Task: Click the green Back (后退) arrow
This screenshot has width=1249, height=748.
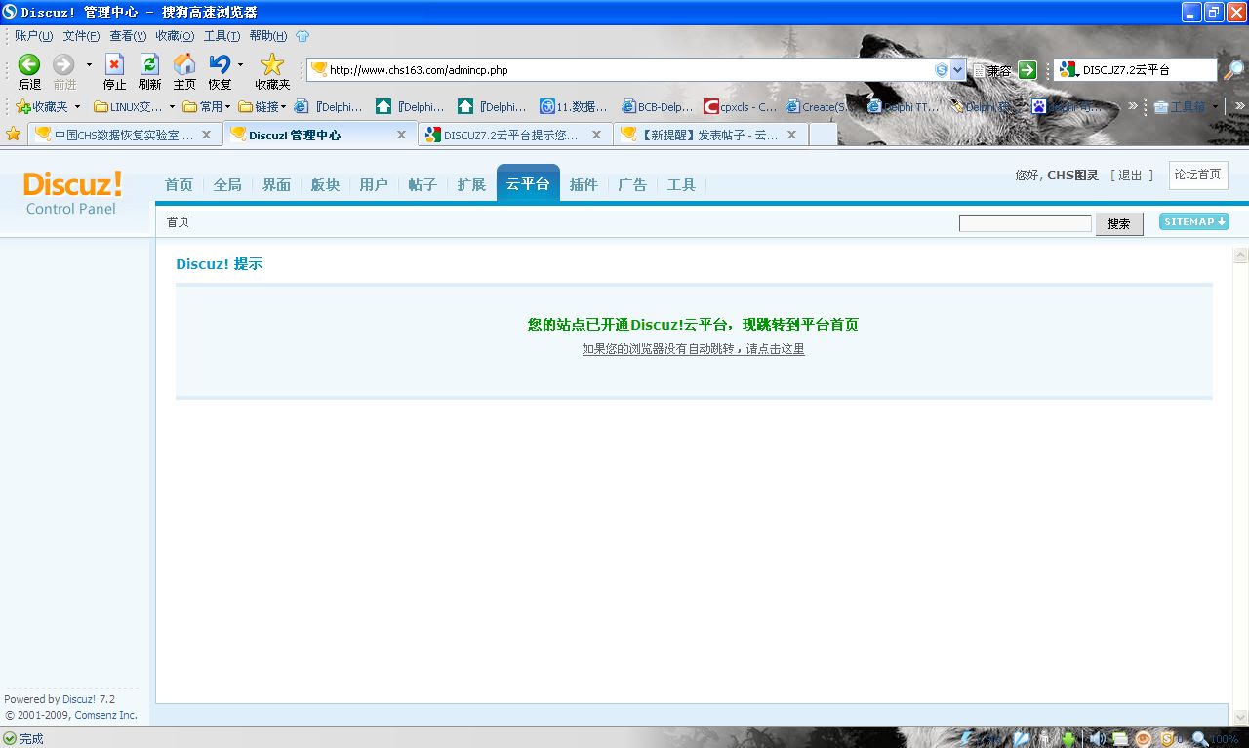Action: click(29, 65)
